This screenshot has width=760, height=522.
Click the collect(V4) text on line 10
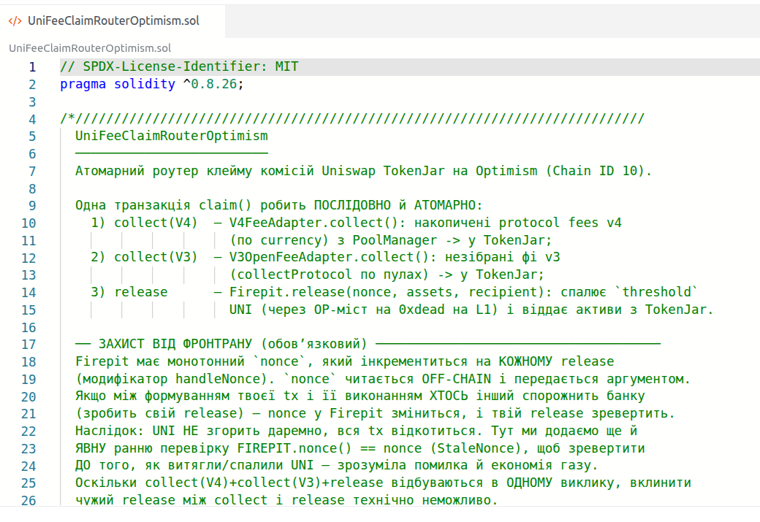pos(156,223)
